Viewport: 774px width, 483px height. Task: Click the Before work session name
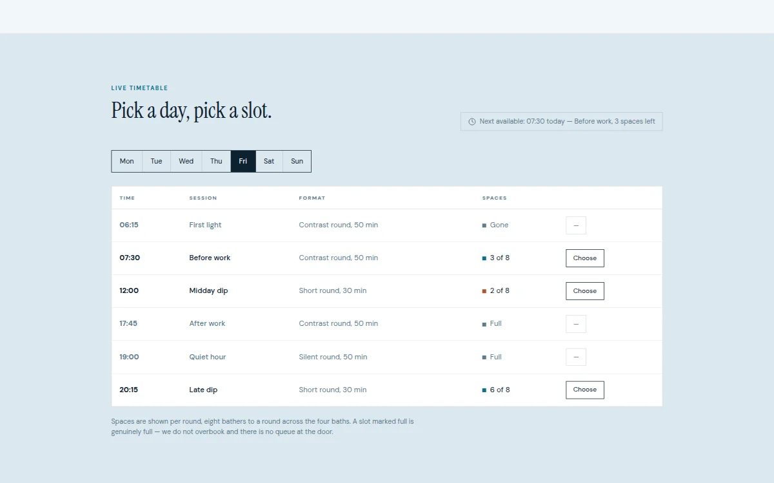pos(210,258)
